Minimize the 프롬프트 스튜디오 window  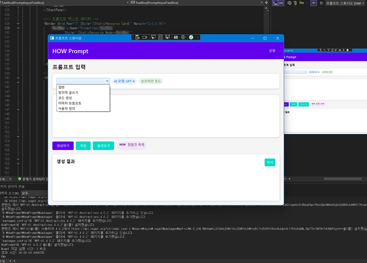pyautogui.click(x=252, y=38)
